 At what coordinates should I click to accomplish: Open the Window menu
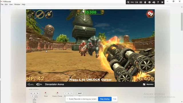[x=17, y=5]
